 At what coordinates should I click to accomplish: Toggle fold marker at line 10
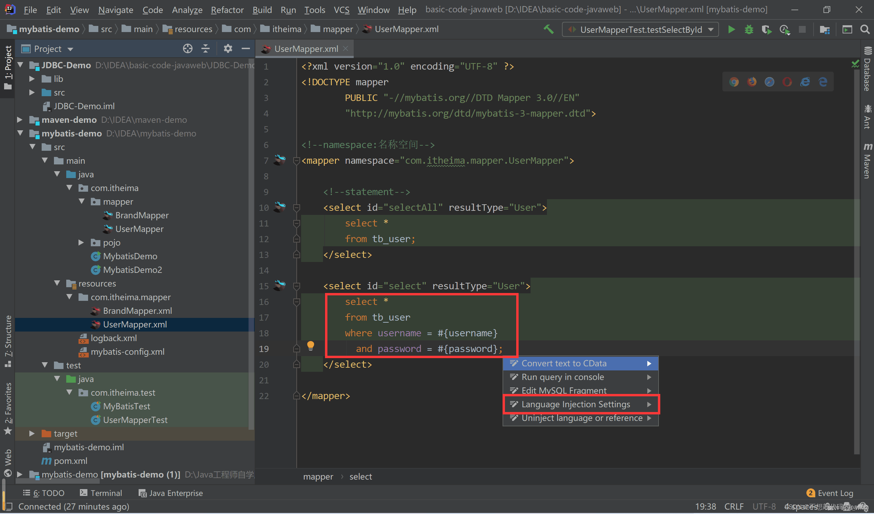pos(296,208)
